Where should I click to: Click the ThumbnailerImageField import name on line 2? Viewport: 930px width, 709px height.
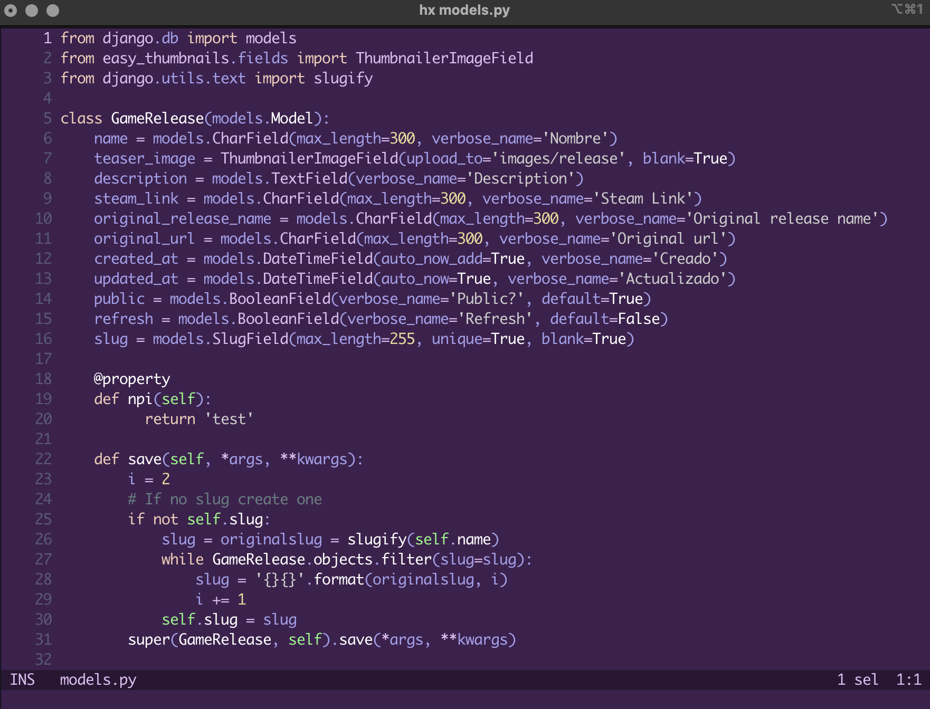click(x=444, y=58)
